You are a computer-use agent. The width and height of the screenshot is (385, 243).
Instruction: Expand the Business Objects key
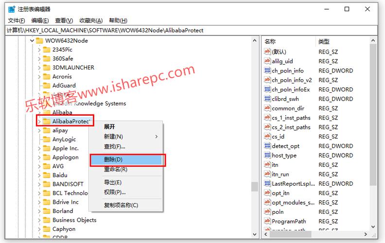pyautogui.click(x=39, y=220)
